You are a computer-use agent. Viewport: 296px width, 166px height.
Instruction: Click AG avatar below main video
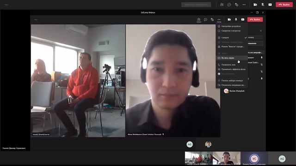[x=190, y=144]
